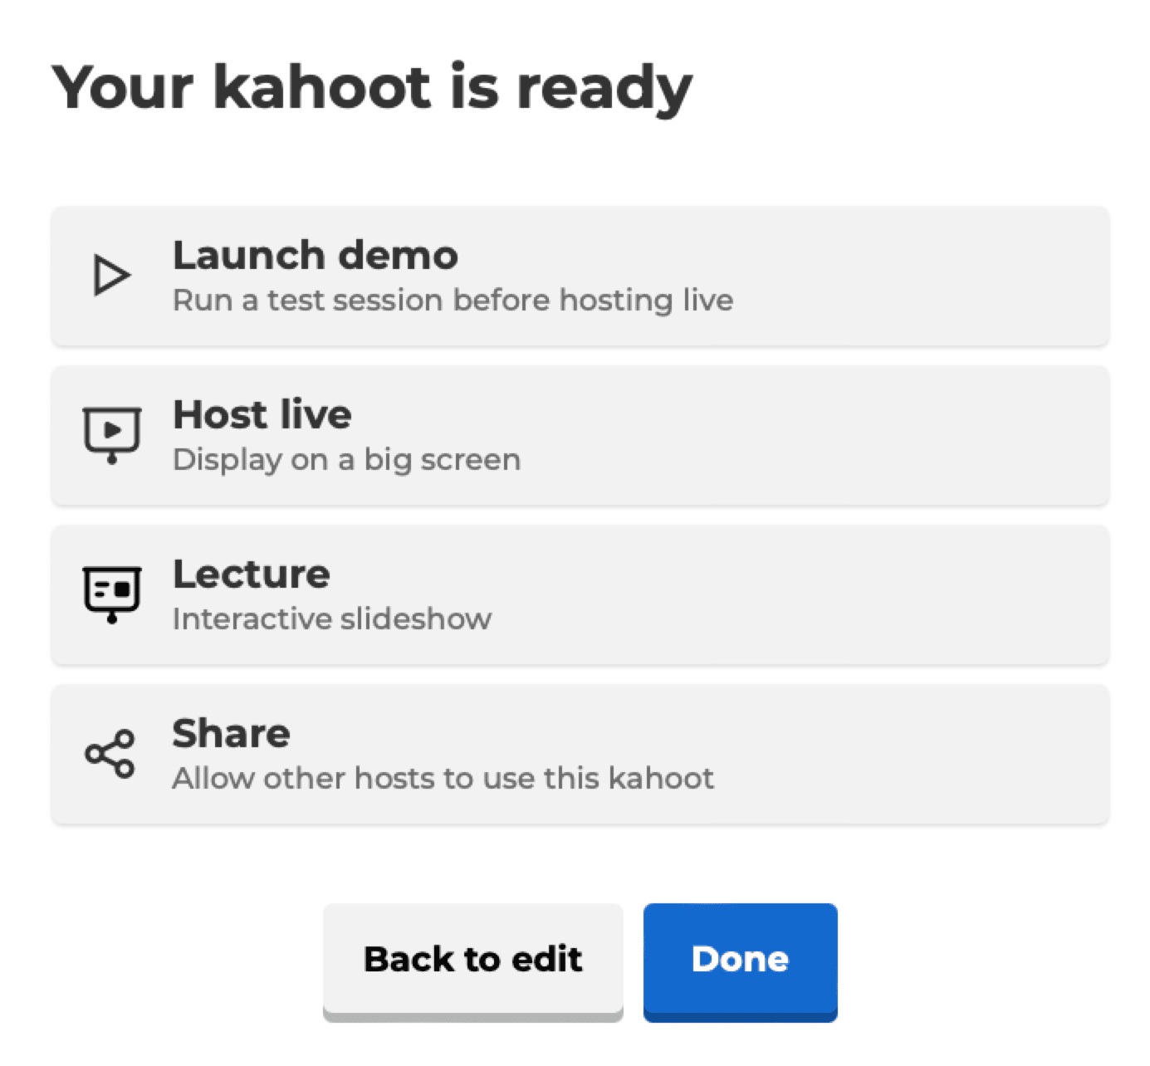Click the slideshow board icon for Lecture
The image size is (1150, 1066).
(111, 594)
